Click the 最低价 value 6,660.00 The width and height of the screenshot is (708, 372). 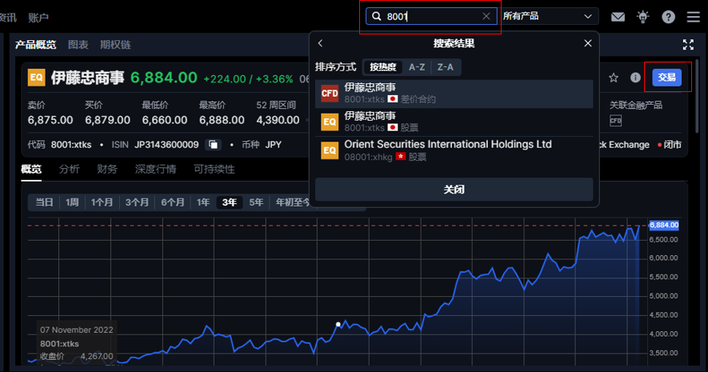[x=164, y=120]
